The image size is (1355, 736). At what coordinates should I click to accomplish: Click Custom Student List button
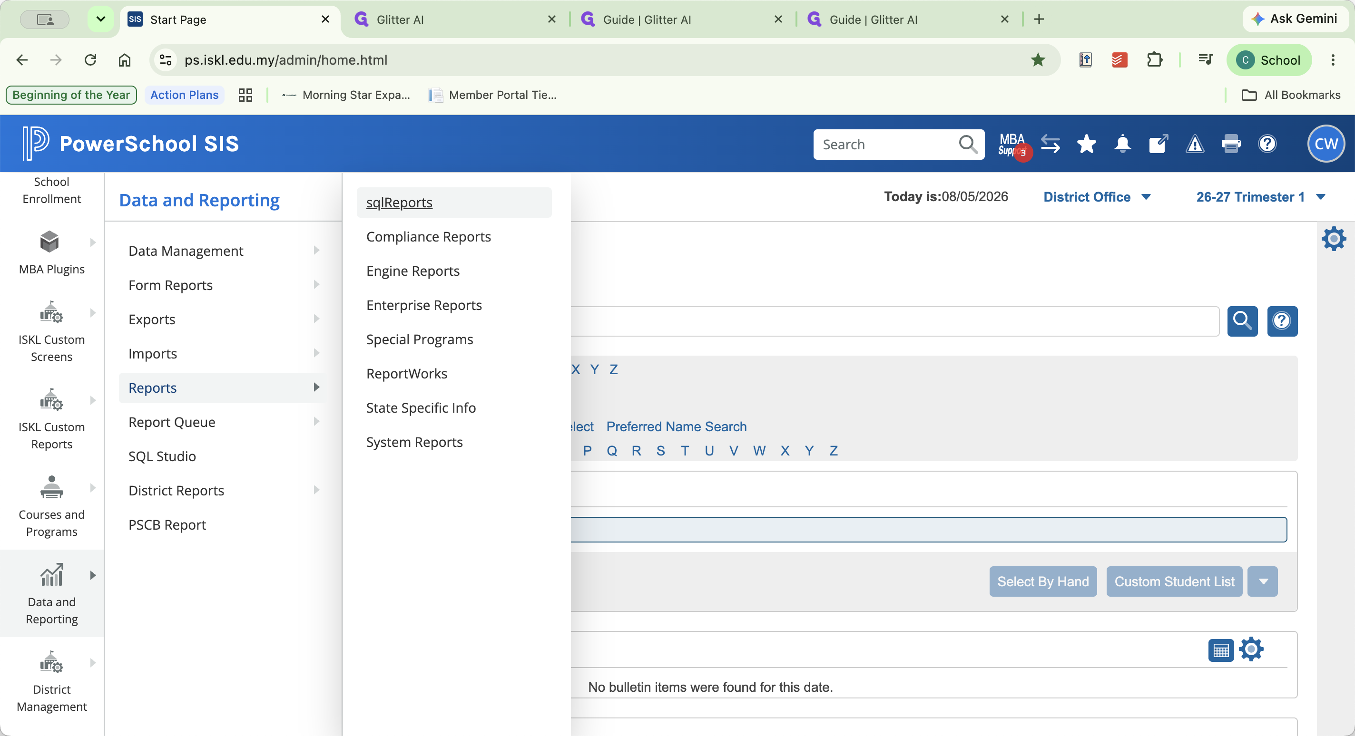[1174, 581]
